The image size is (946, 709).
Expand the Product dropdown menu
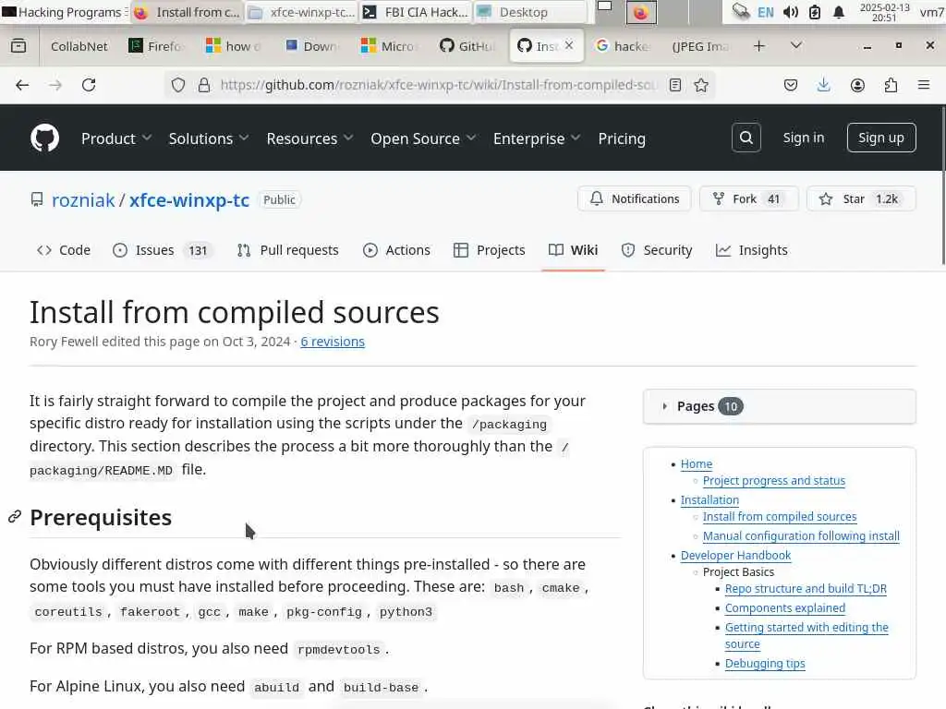(116, 138)
